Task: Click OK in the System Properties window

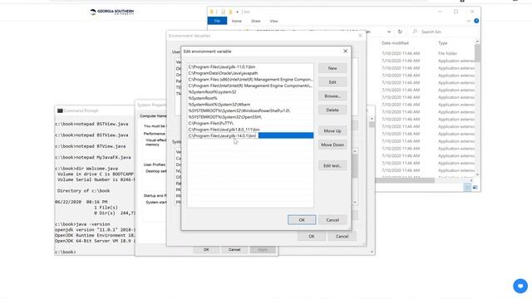Action: tap(206, 249)
